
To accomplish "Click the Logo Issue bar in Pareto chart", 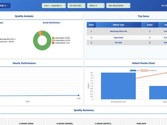I will click(x=158, y=92).
